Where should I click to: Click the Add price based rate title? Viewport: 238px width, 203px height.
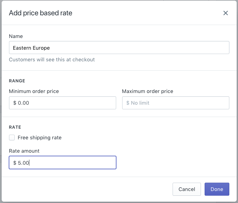point(40,13)
